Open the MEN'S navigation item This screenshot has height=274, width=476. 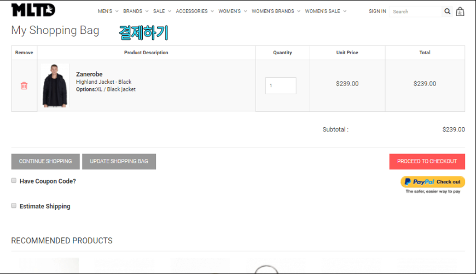(x=105, y=12)
